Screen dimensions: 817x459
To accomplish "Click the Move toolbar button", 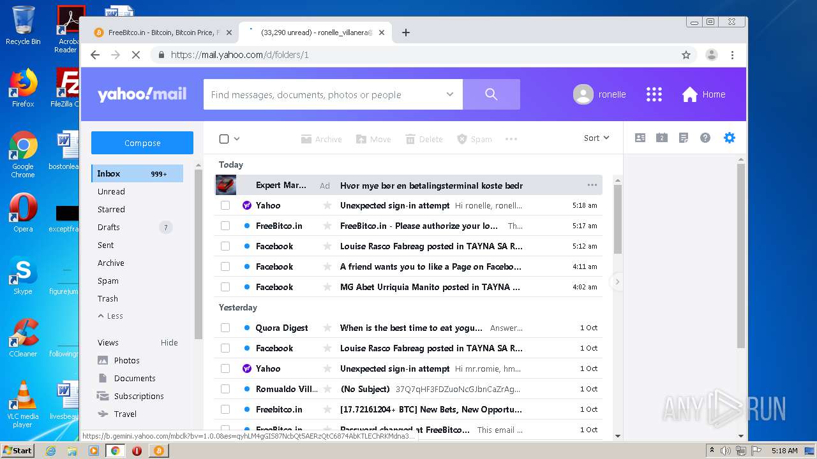I will pos(373,139).
